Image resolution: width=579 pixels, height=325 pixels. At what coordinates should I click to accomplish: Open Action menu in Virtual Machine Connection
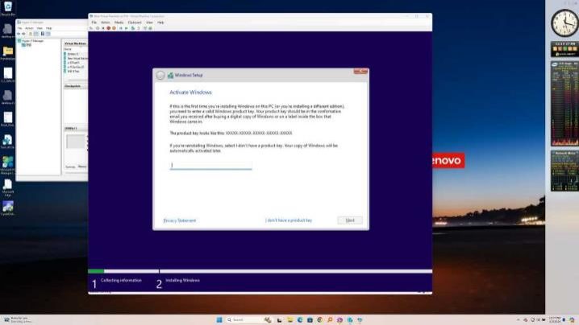click(x=106, y=23)
